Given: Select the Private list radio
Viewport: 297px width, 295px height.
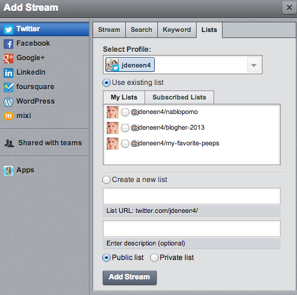Looking at the screenshot, I should pyautogui.click(x=154, y=258).
